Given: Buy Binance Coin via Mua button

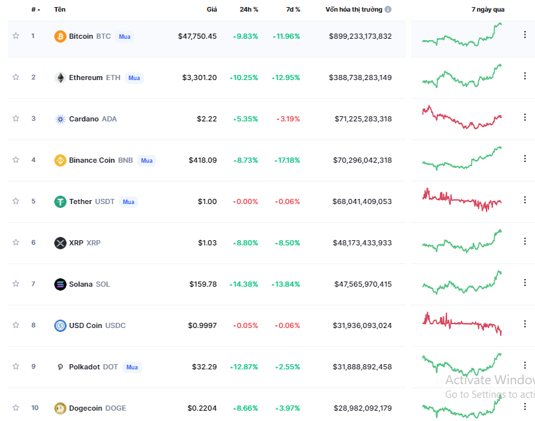Looking at the screenshot, I should tap(147, 161).
